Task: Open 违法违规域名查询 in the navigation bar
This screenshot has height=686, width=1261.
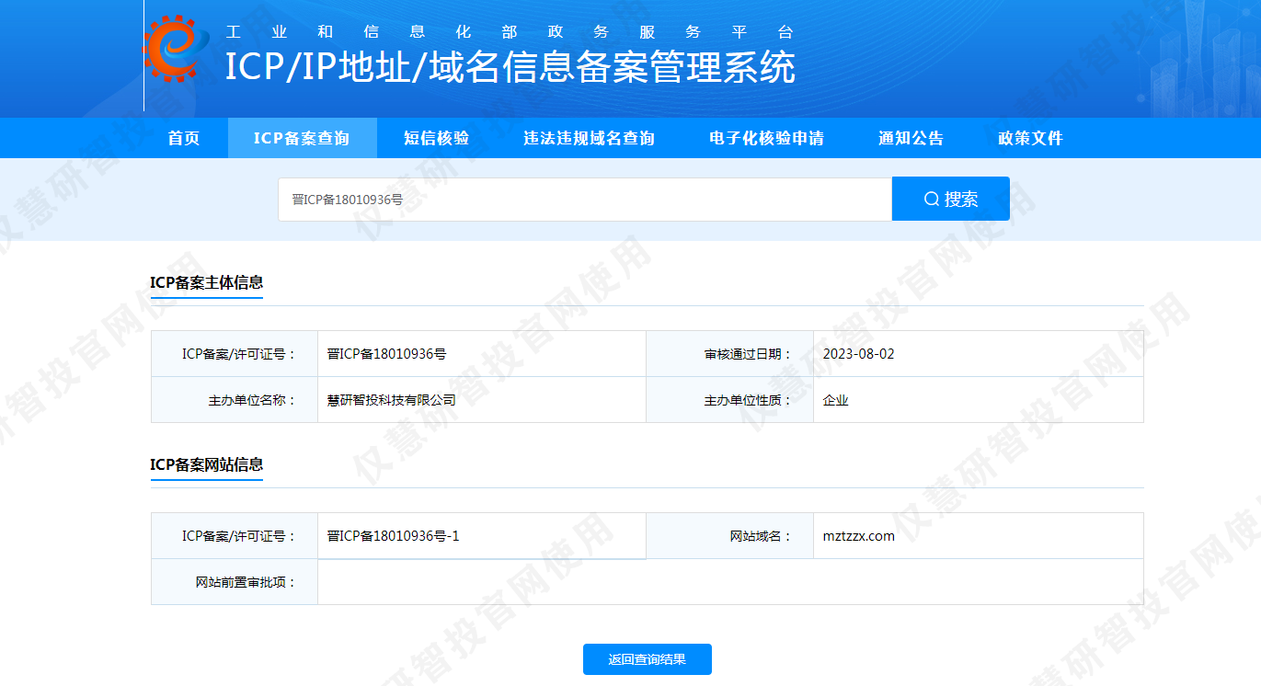Action: click(589, 138)
